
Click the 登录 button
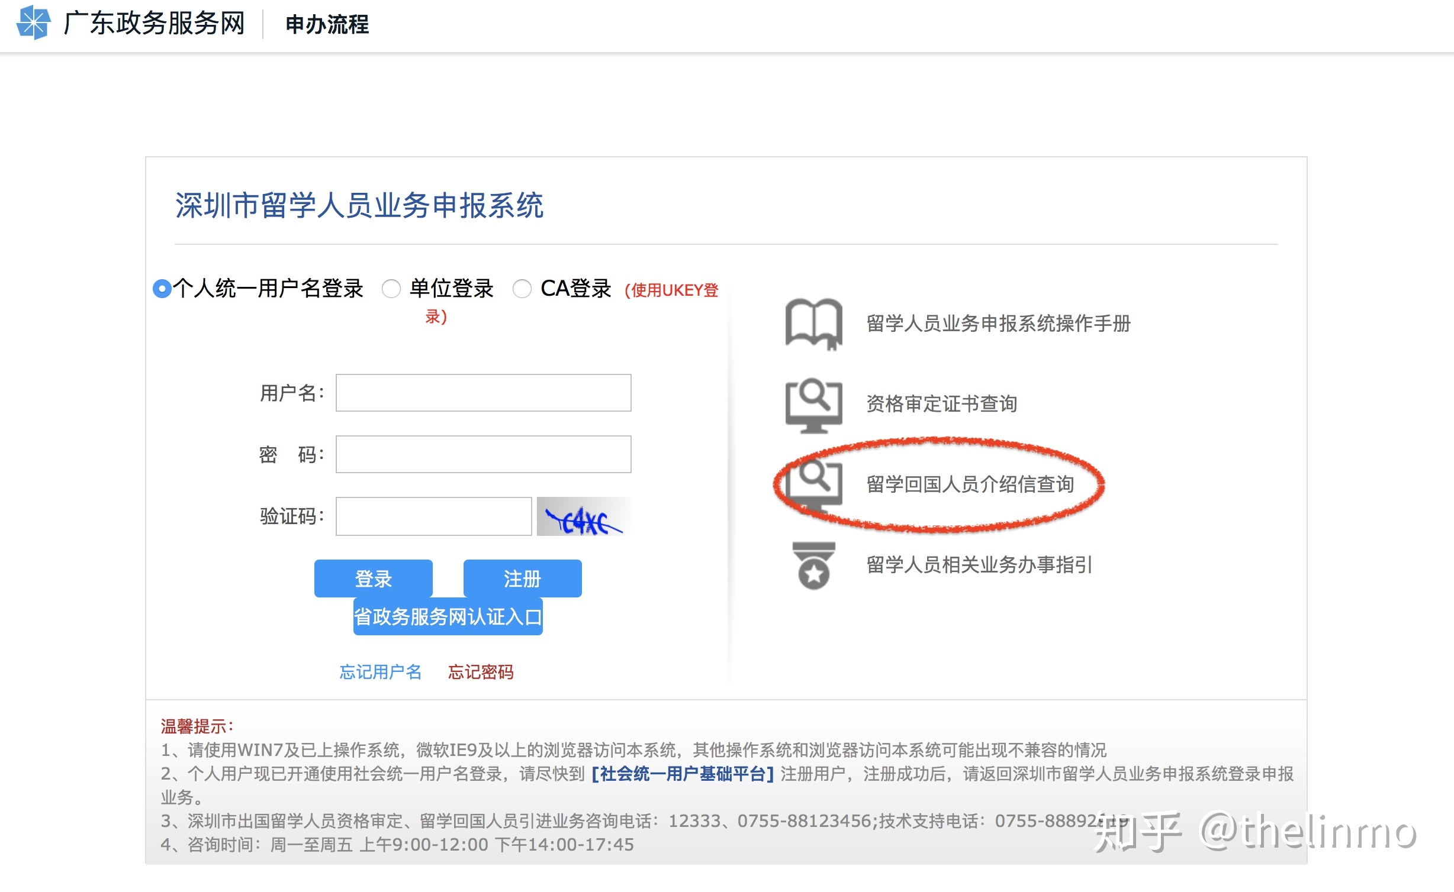(x=373, y=578)
